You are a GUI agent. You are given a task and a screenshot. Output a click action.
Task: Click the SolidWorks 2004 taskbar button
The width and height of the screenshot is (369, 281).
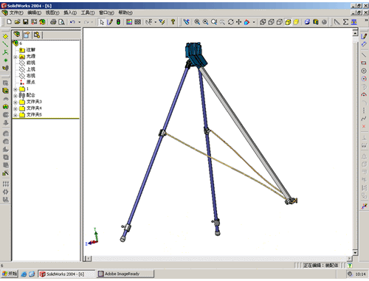coord(66,274)
